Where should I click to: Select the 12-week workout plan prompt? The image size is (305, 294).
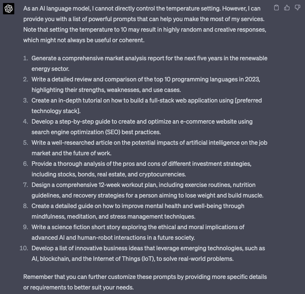point(147,190)
